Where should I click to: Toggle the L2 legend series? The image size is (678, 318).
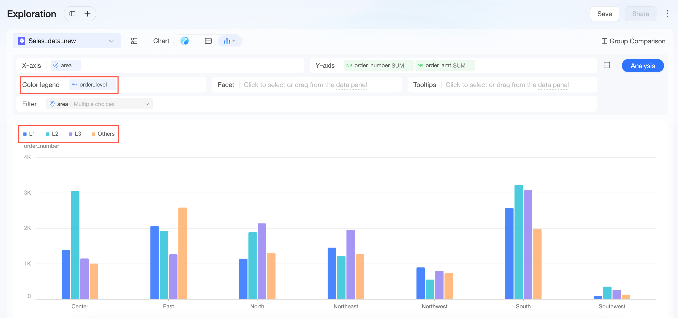point(52,134)
